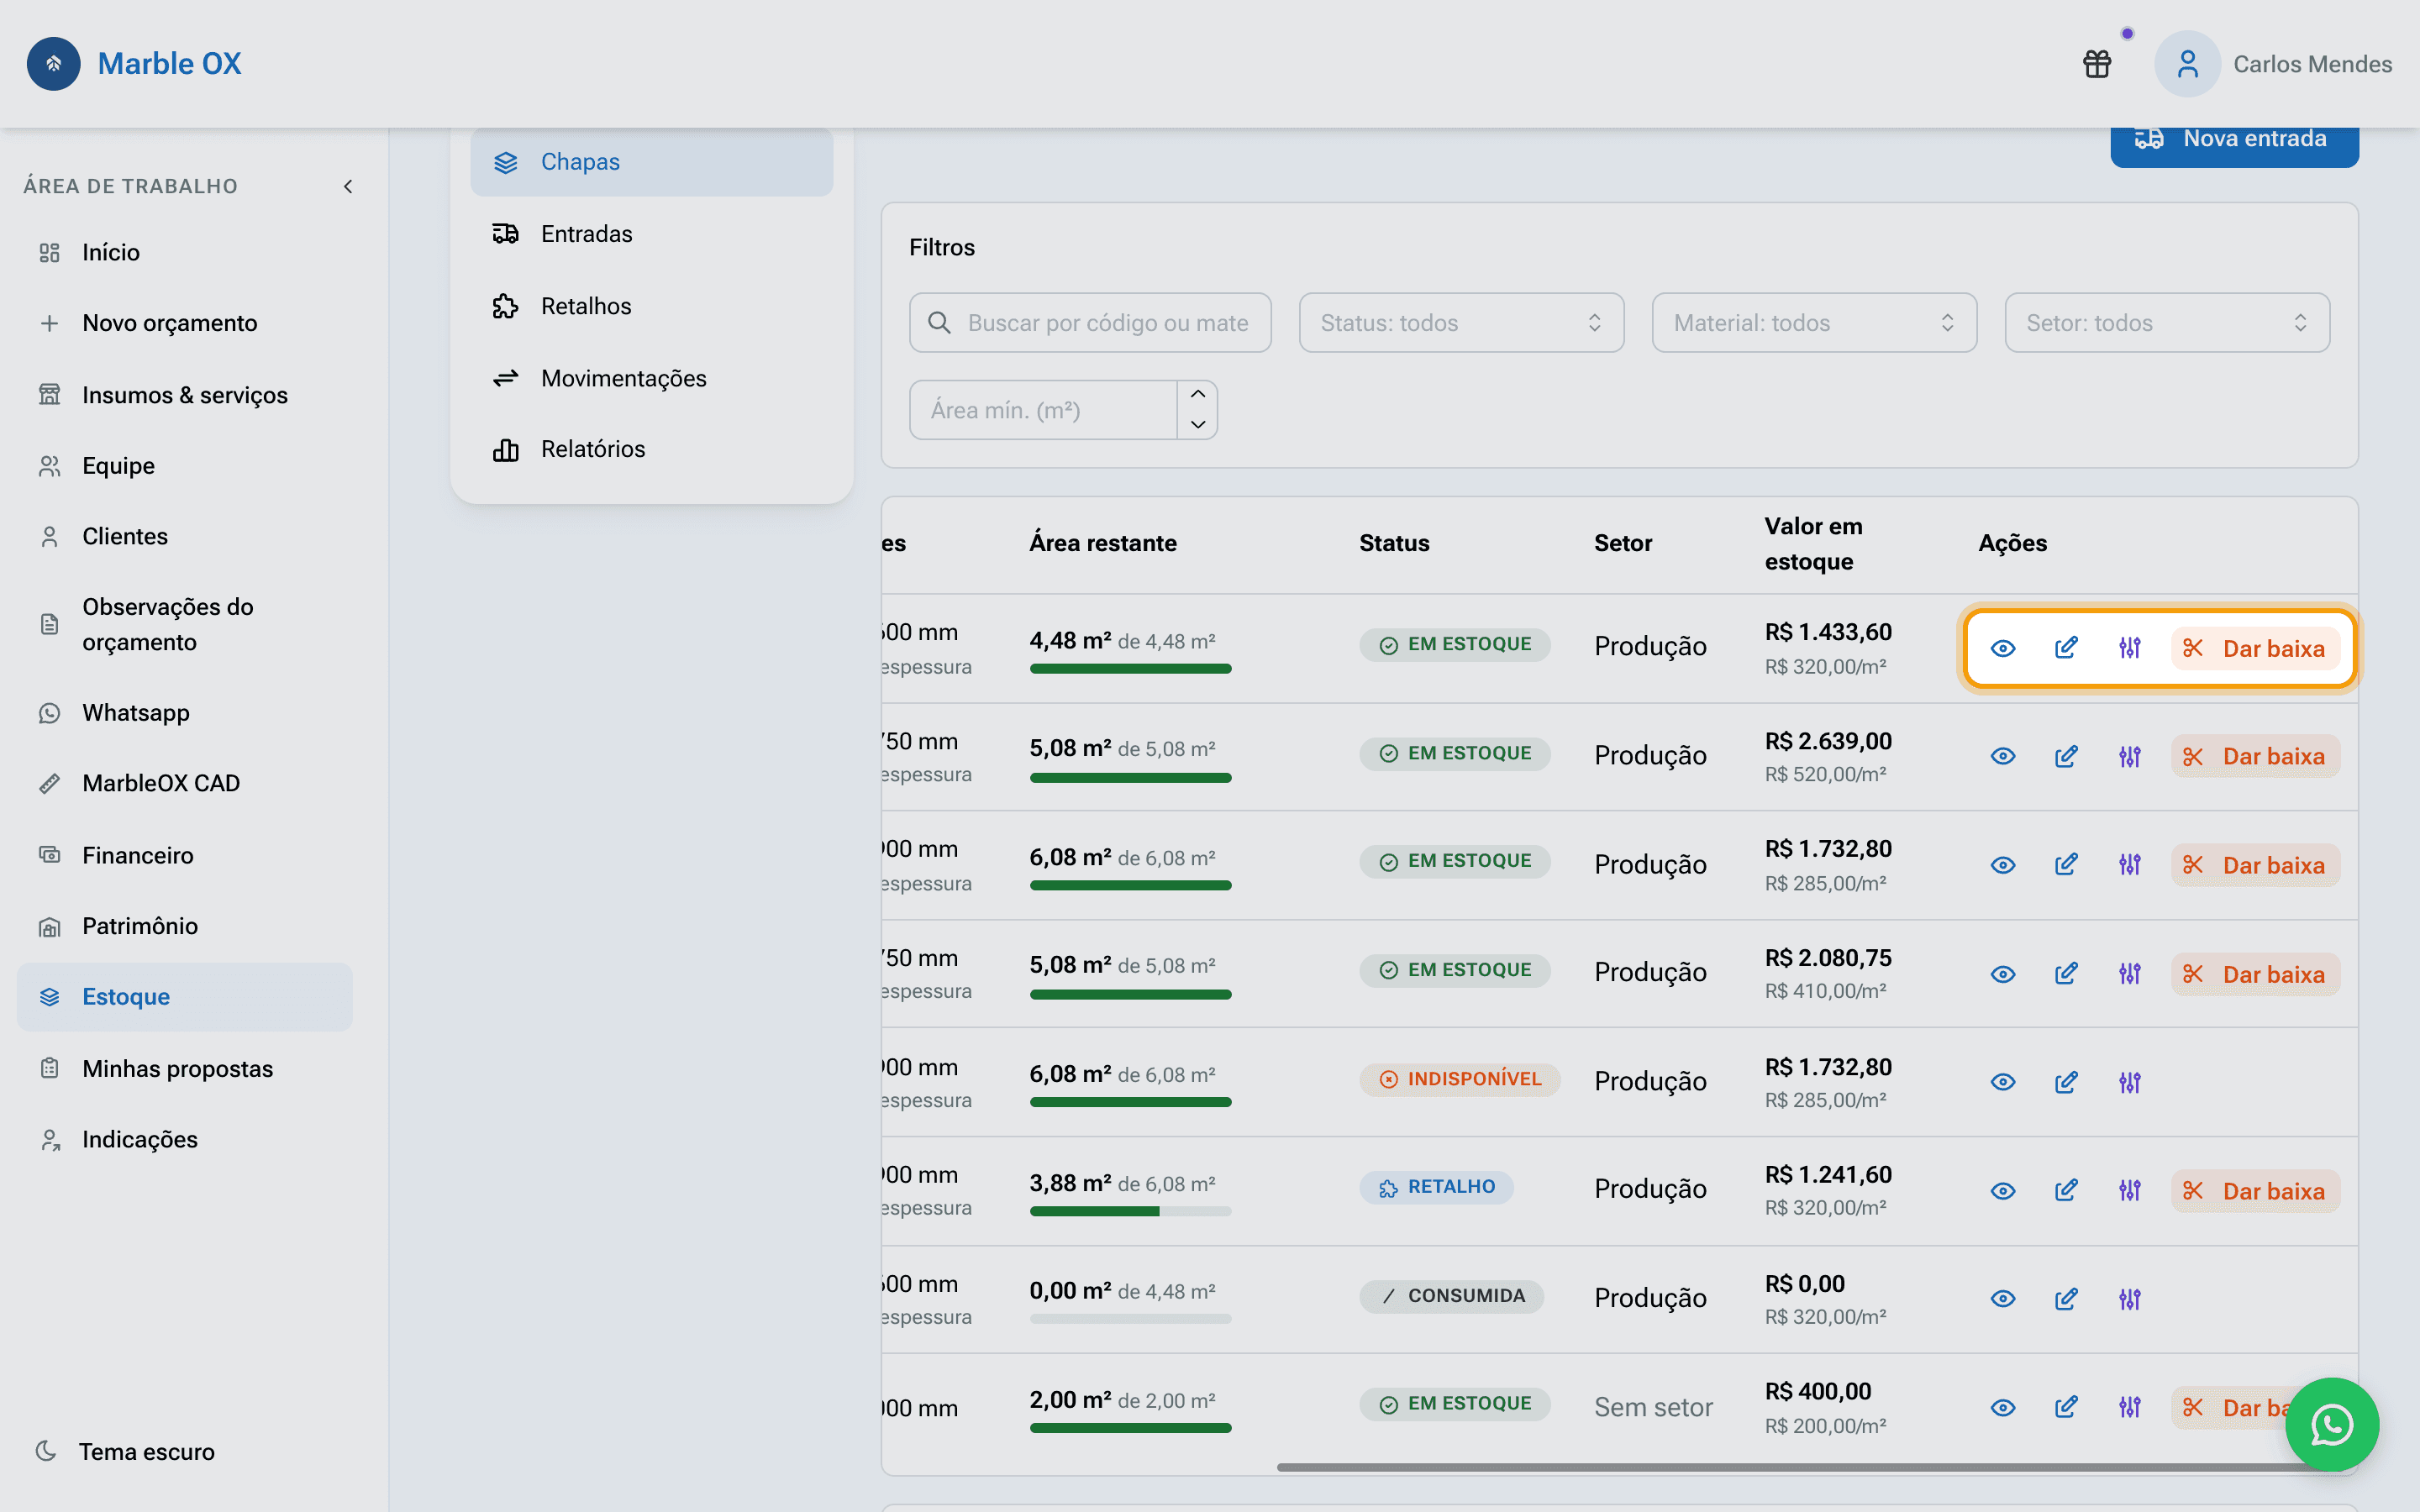2420x1512 pixels.
Task: View the slab valued R$ 2.639,00
Action: point(2002,756)
